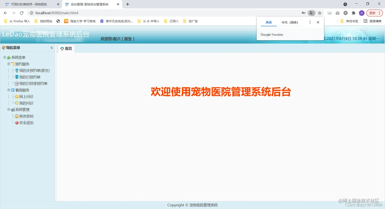Click 修改密码 to change password
The width and height of the screenshot is (385, 209).
tap(26, 116)
